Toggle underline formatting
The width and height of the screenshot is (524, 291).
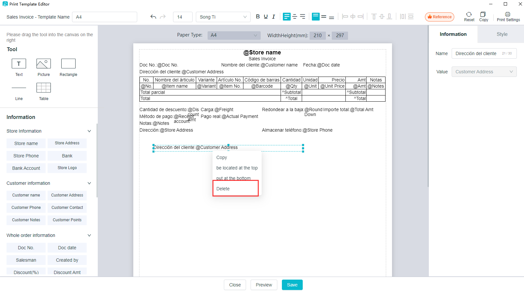[266, 17]
